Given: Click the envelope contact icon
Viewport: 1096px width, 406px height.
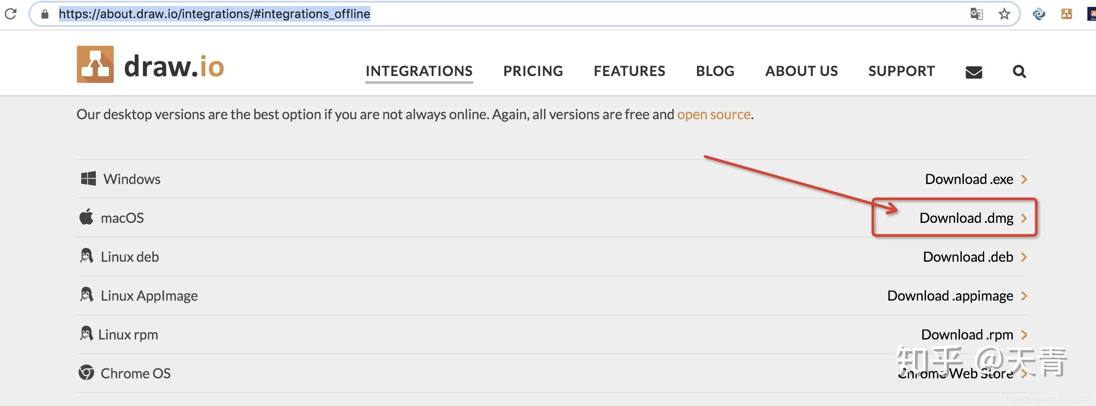Looking at the screenshot, I should 974,72.
